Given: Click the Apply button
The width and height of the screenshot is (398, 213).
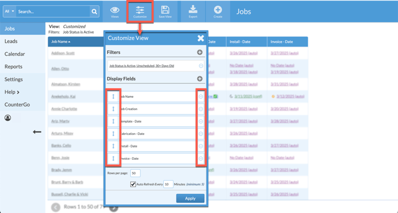Looking at the screenshot, I should click(190, 199).
